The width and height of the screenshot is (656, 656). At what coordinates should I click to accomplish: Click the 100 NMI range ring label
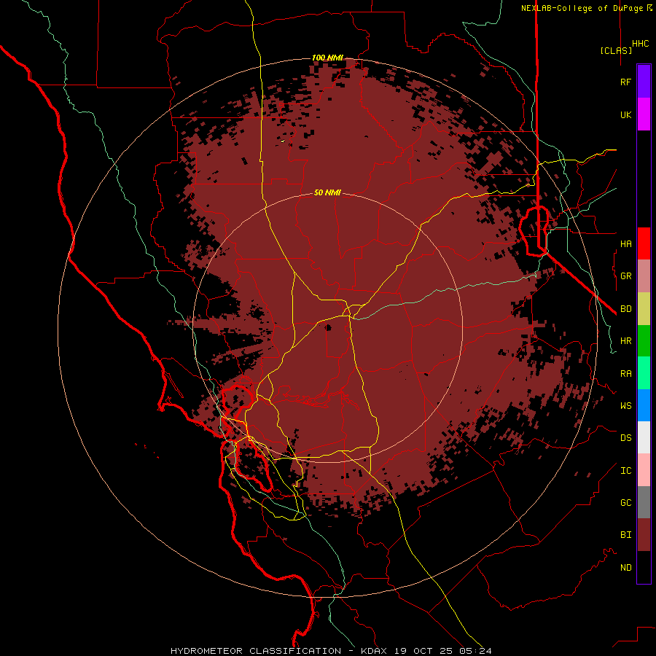point(327,58)
